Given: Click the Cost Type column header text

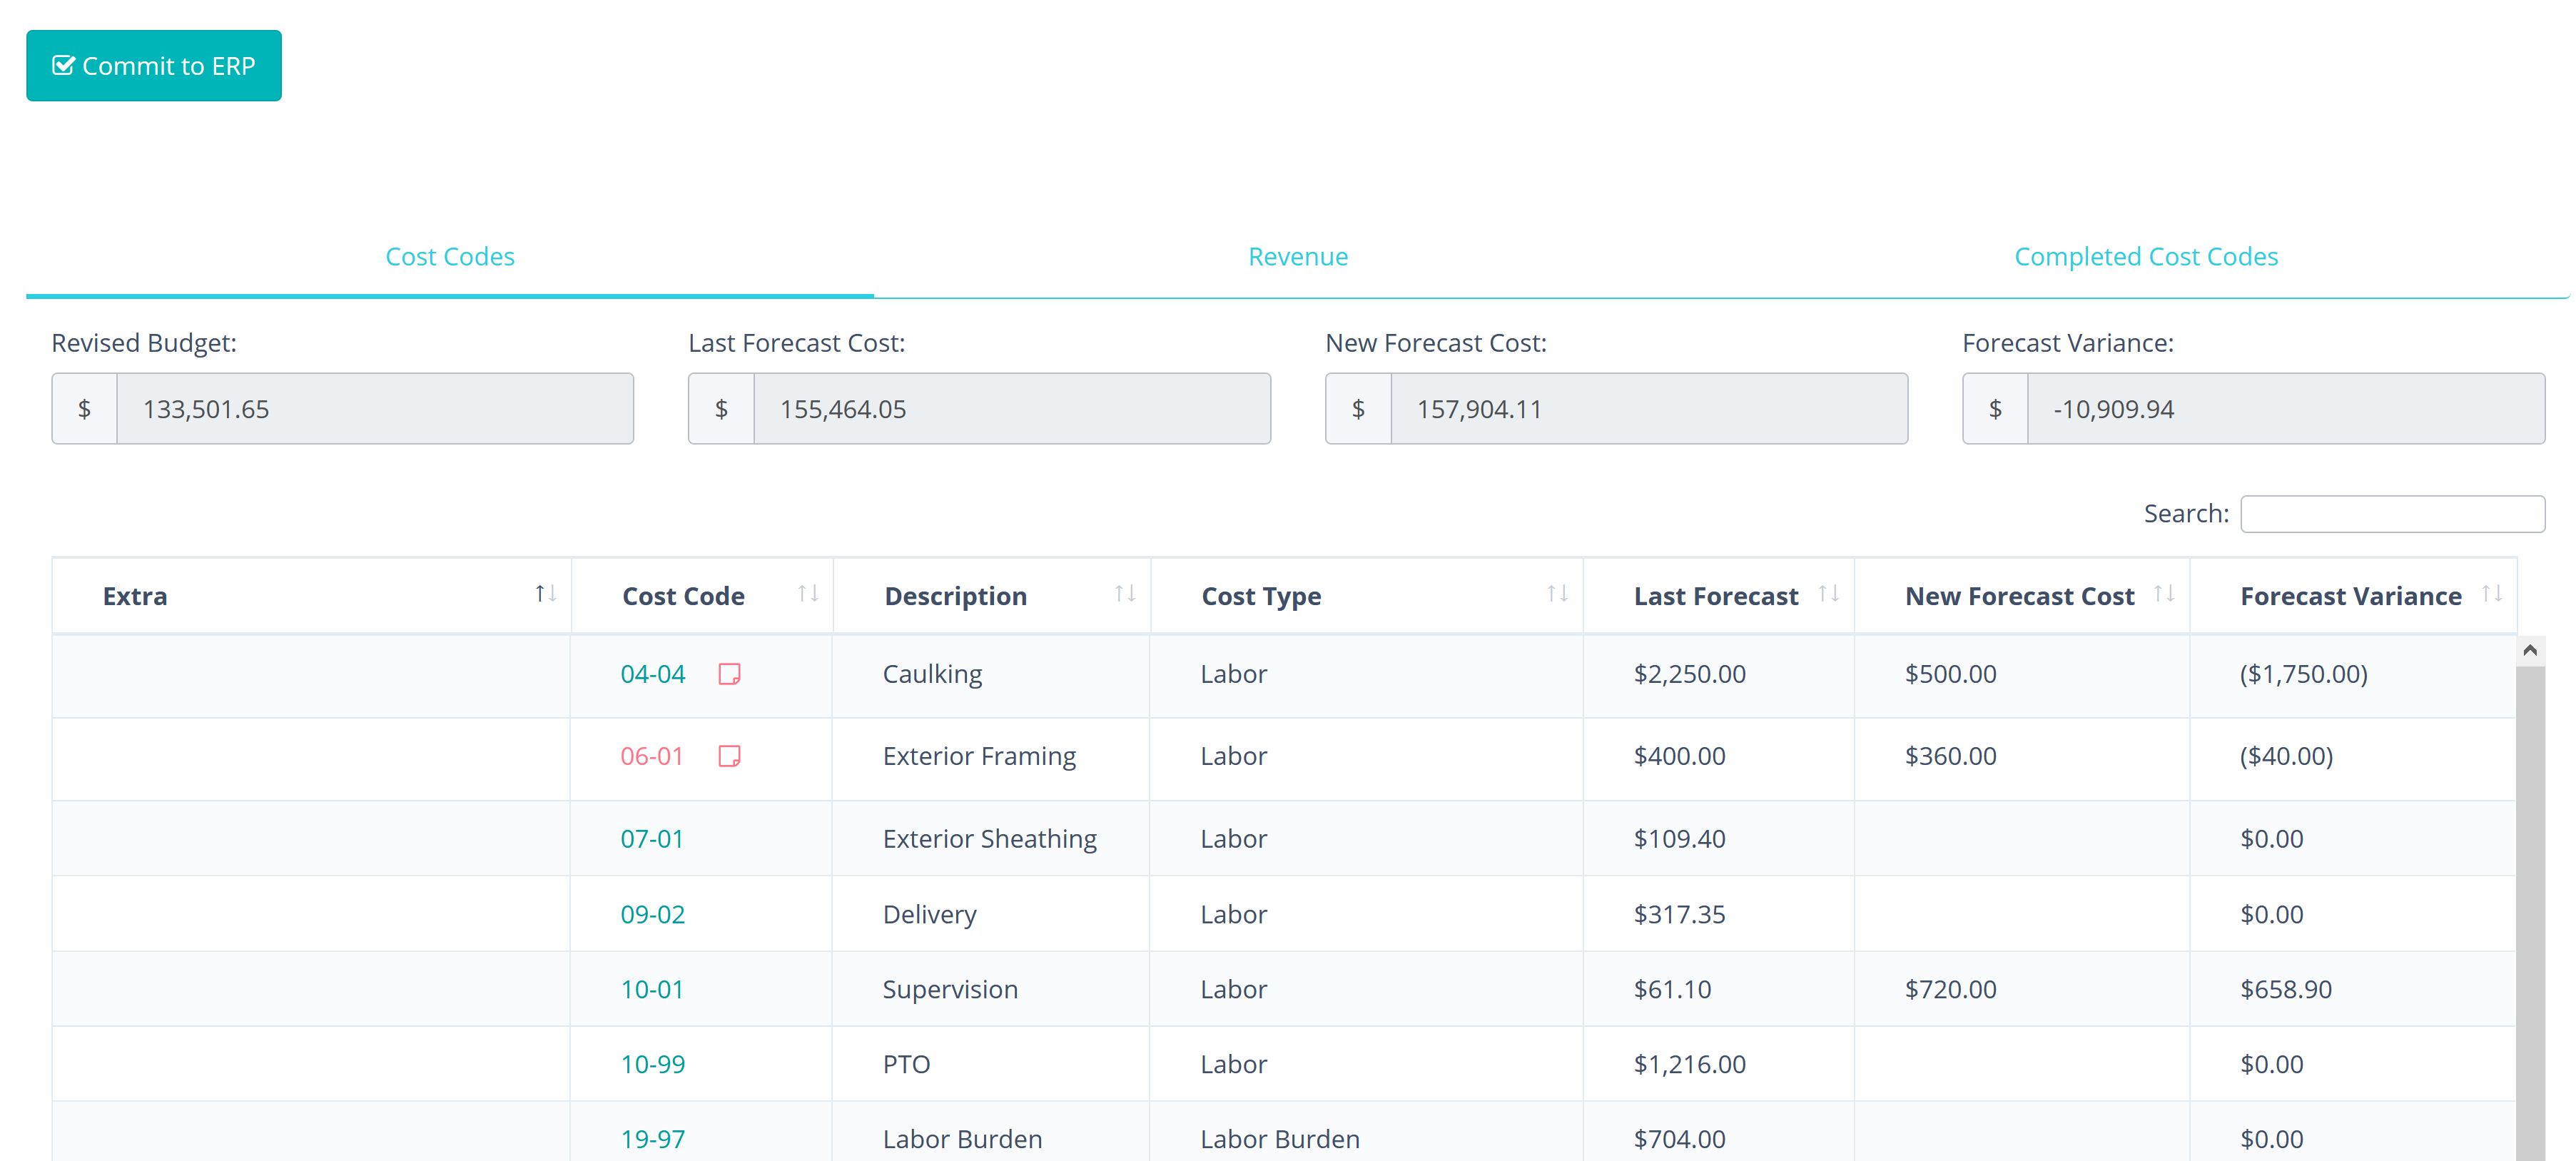Looking at the screenshot, I should point(1261,596).
